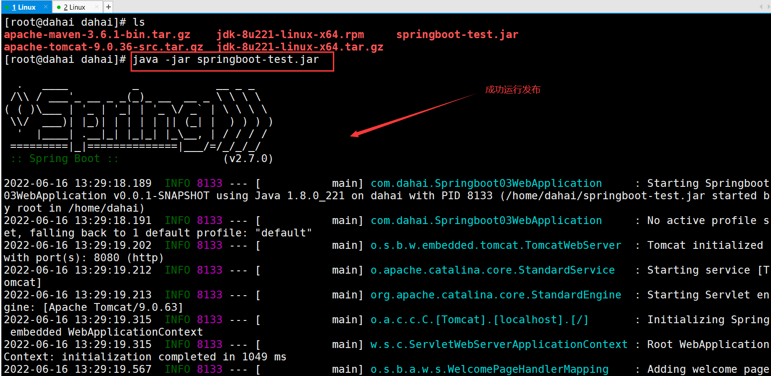Open a new session tab with the plus button
The image size is (771, 376).
pyautogui.click(x=109, y=7)
